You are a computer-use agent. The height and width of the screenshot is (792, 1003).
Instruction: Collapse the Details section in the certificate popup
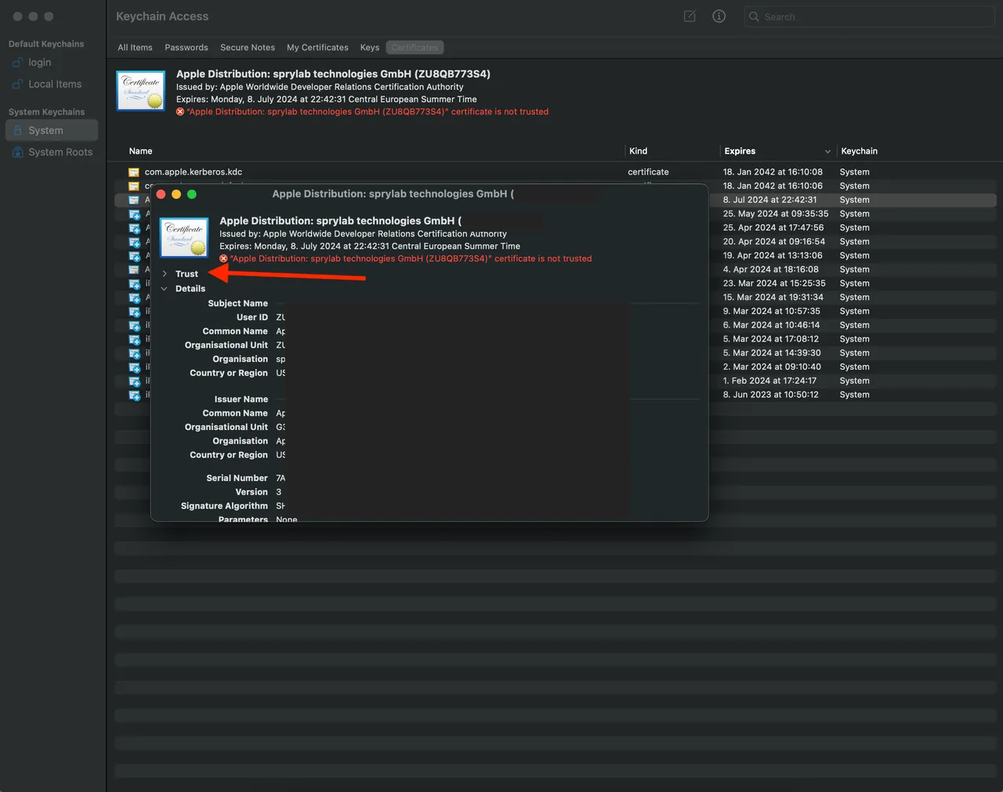165,288
